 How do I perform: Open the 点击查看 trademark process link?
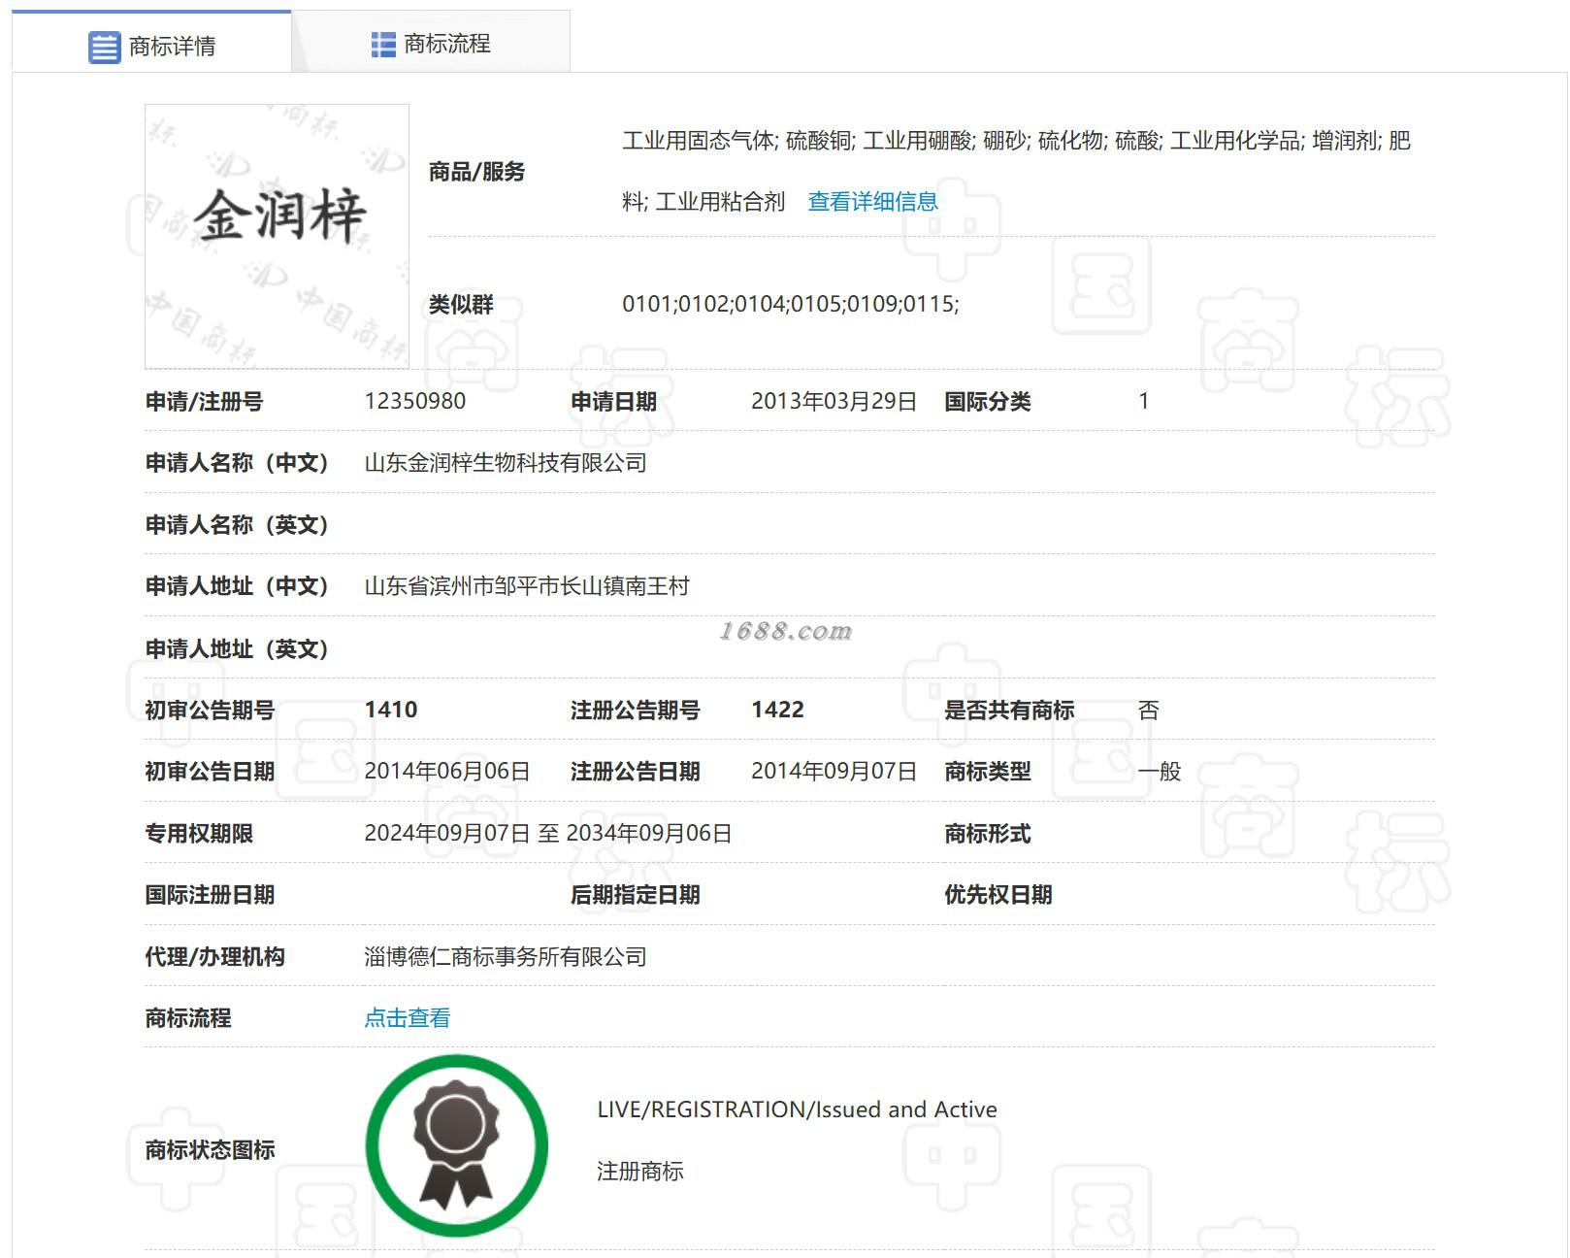tap(408, 1017)
